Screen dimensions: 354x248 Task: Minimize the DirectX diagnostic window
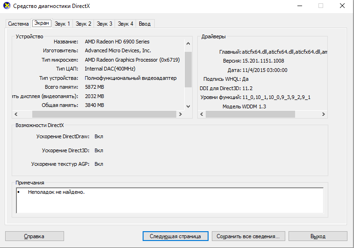tap(300, 6)
